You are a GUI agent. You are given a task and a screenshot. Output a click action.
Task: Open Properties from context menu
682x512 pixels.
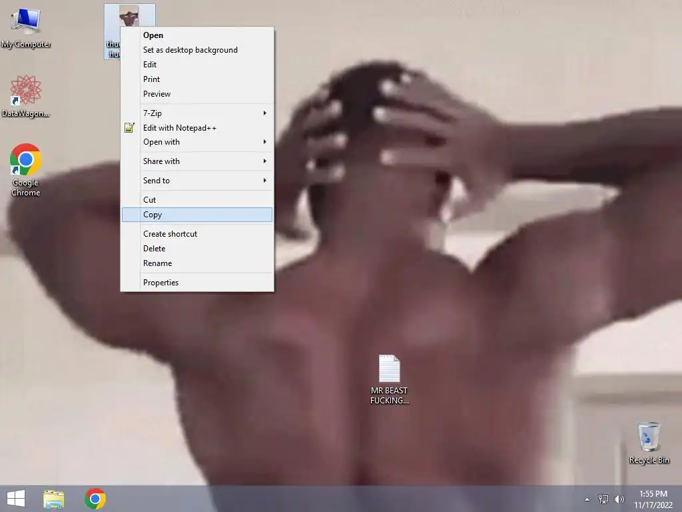(197, 283)
